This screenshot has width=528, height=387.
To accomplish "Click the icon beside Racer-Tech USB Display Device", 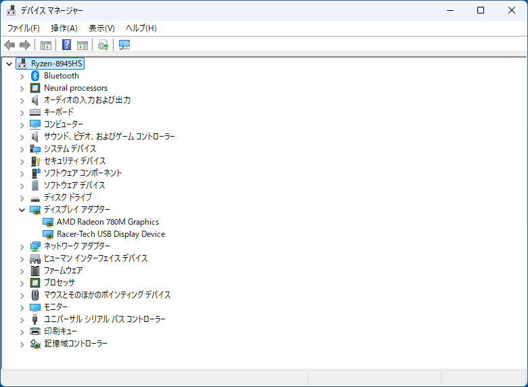I will (48, 234).
